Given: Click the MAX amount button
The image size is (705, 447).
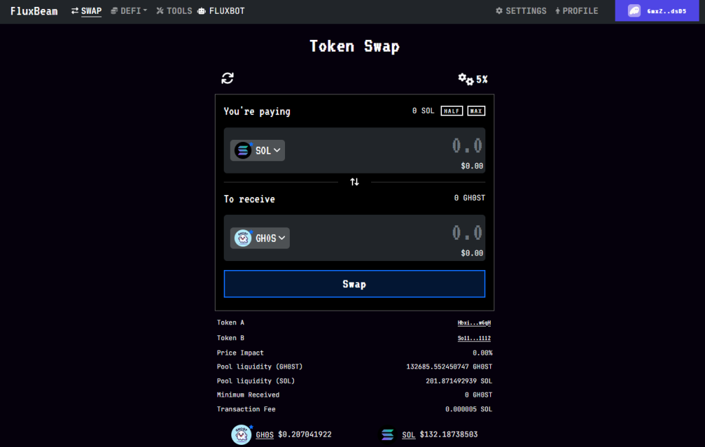Looking at the screenshot, I should point(476,111).
